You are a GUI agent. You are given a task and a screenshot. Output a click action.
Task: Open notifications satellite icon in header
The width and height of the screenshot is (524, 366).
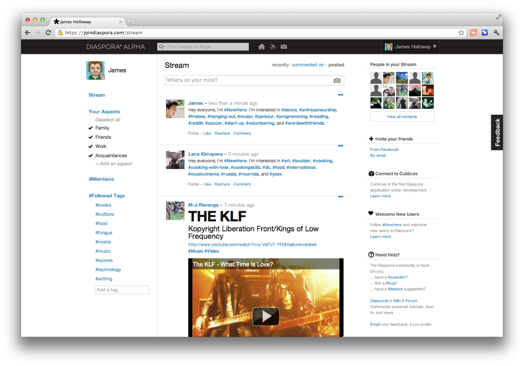coord(273,47)
